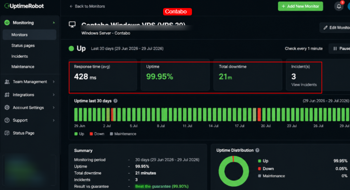This screenshot has width=350, height=190.
Task: Open Incidents in the sidebar
Action: (x=19, y=56)
